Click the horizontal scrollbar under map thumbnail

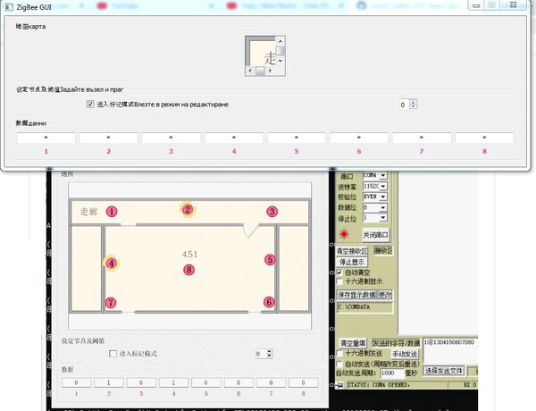click(260, 71)
